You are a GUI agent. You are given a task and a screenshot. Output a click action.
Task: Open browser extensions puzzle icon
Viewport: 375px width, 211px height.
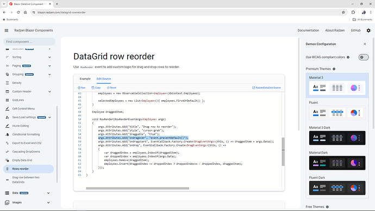click(353, 13)
